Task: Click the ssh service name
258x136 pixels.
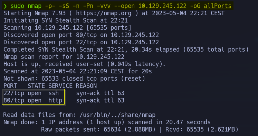Action: 54,93
